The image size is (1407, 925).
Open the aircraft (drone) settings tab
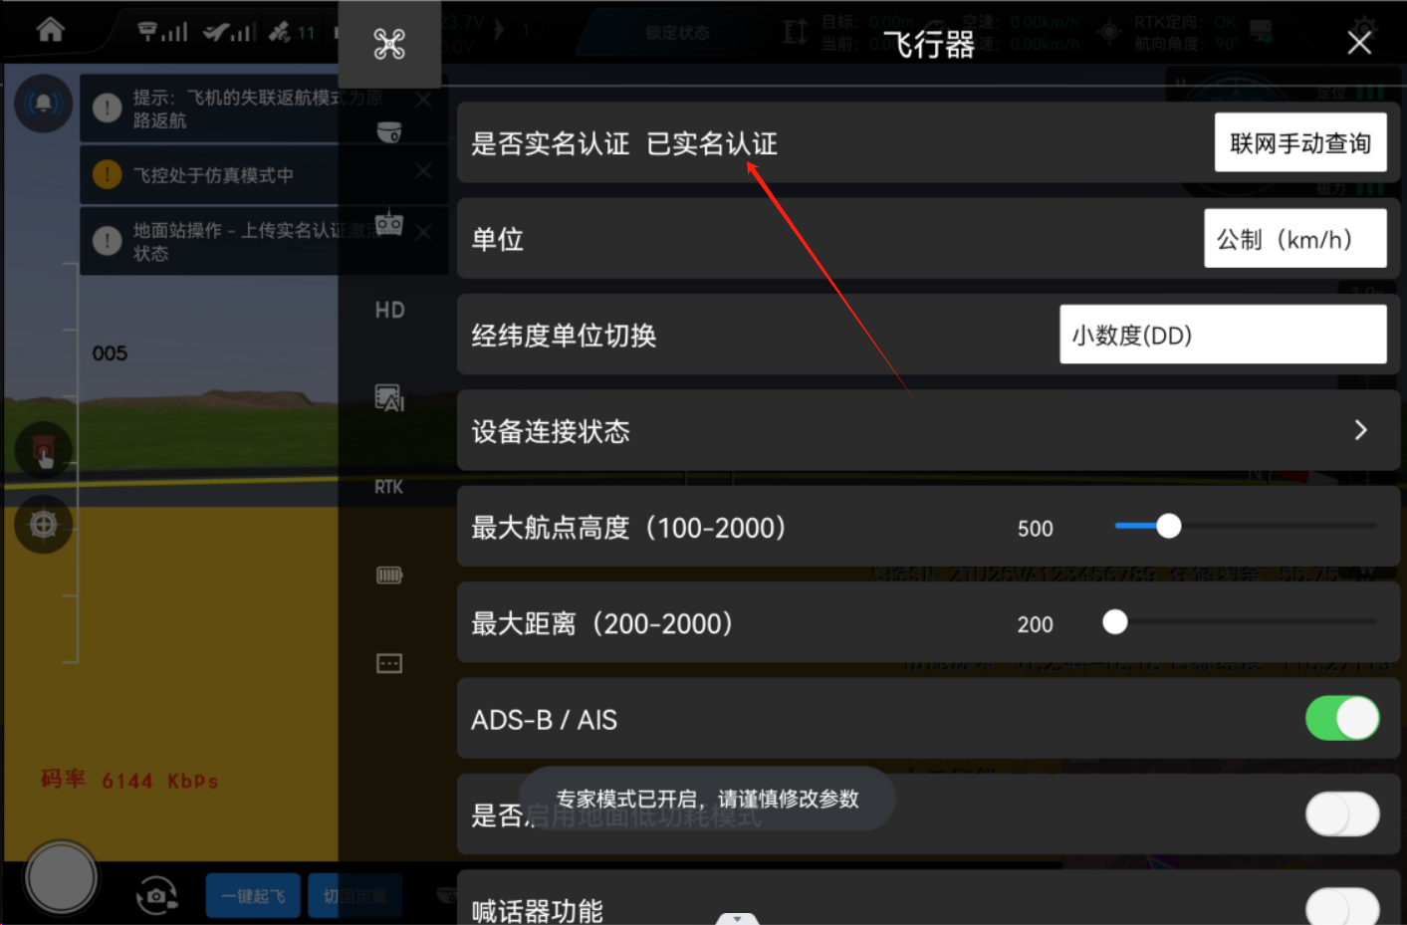pos(389,44)
